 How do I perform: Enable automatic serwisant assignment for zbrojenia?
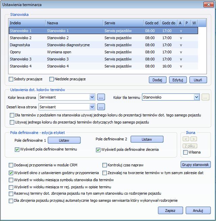(x=11, y=201)
